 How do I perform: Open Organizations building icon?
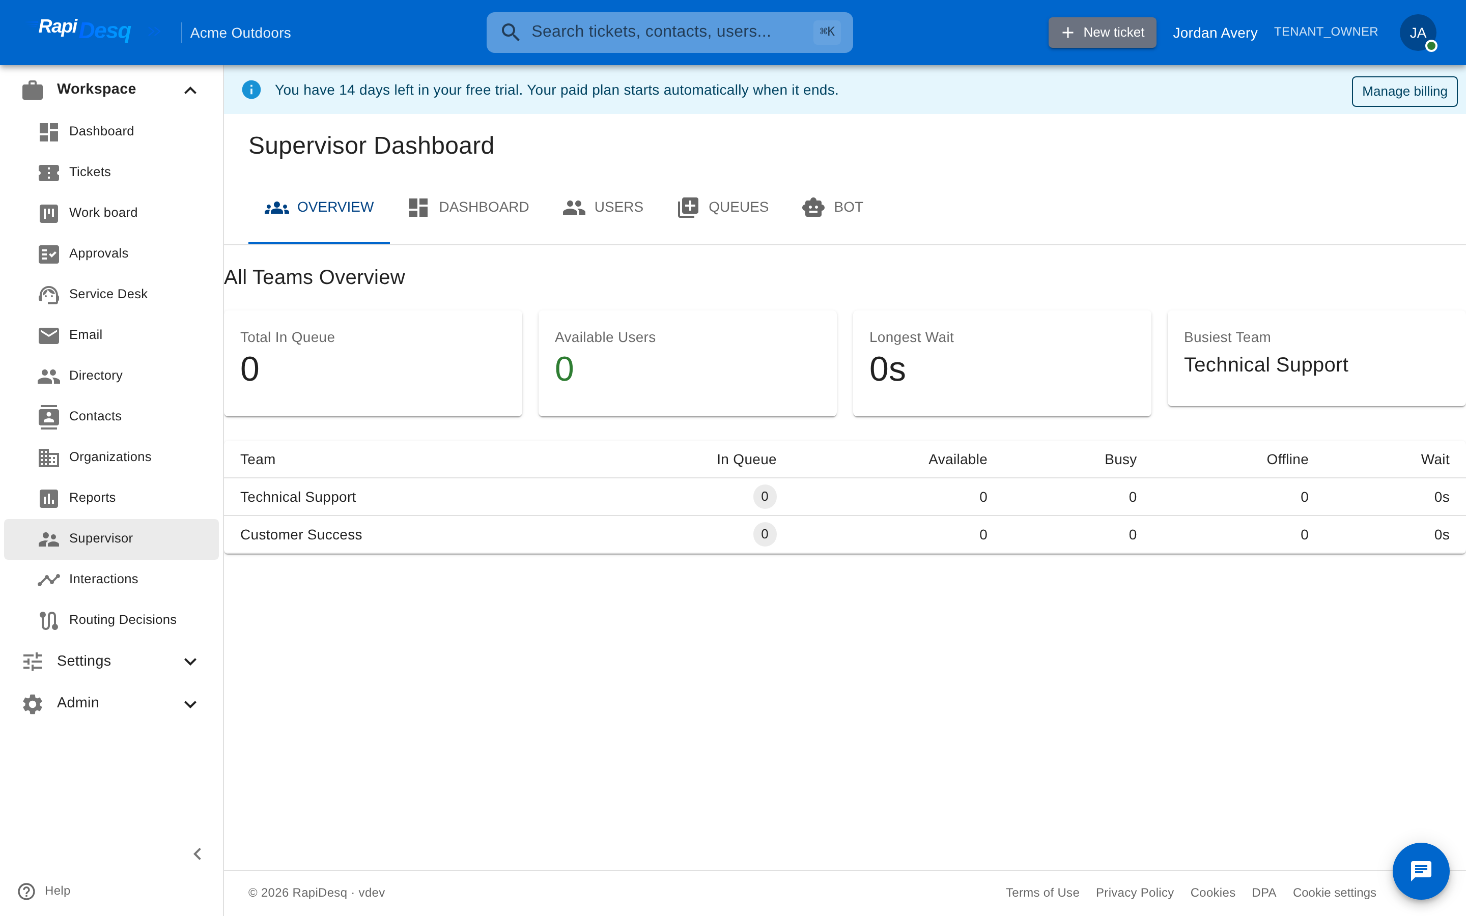(x=48, y=457)
